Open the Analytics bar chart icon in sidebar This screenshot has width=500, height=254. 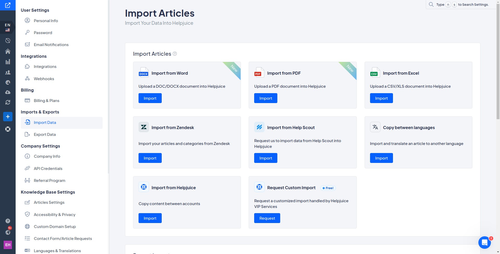8,62
